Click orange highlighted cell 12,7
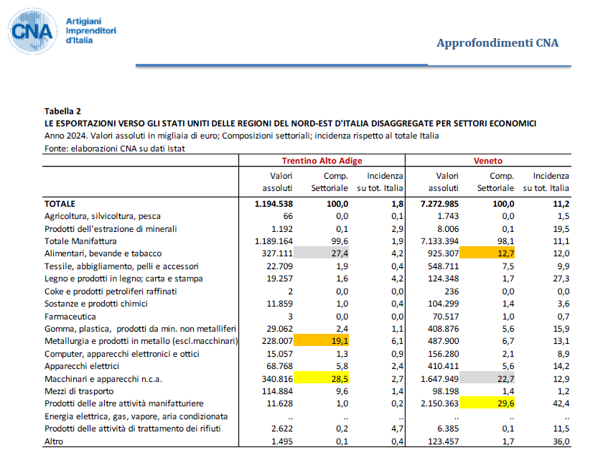Image resolution: width=603 pixels, height=458 pixels. (x=487, y=253)
